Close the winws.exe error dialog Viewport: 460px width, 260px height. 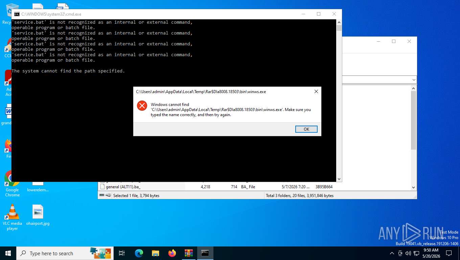tap(316, 91)
